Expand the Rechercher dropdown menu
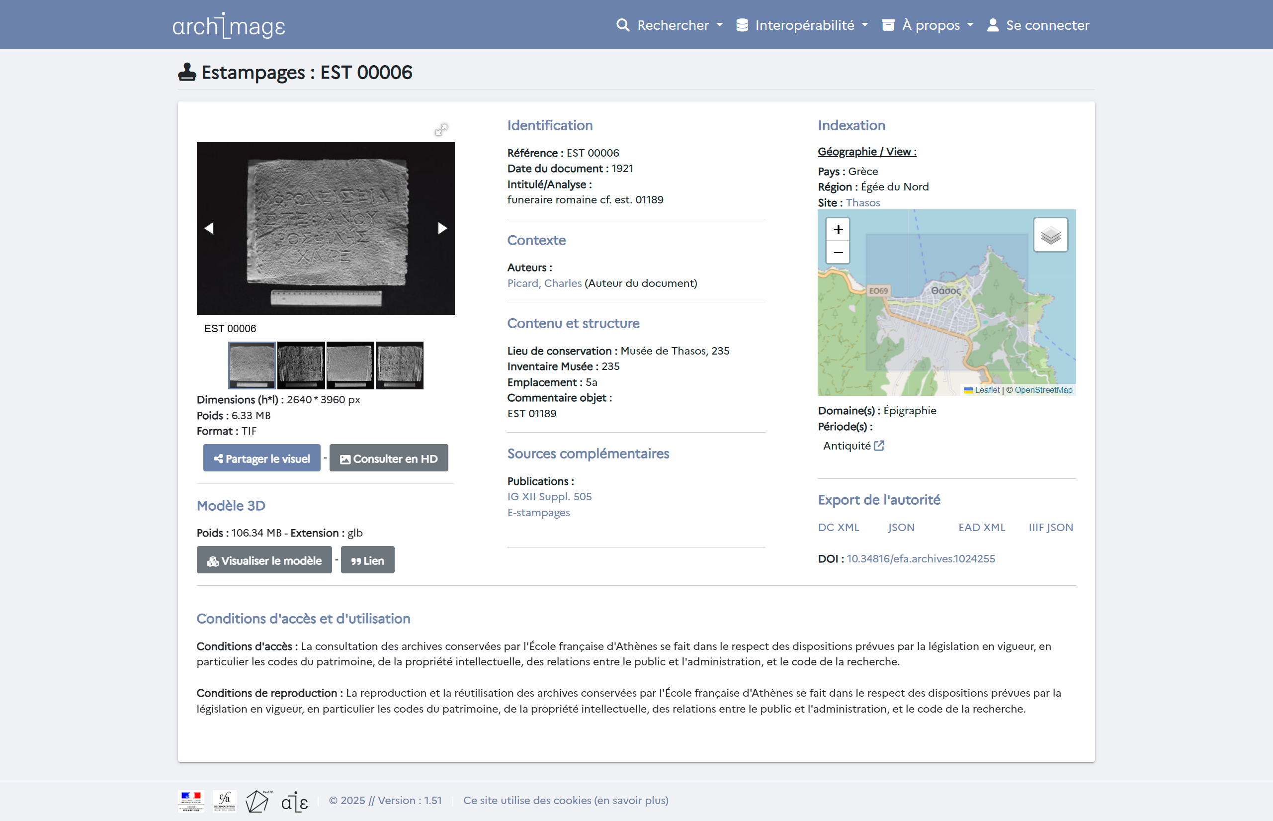The width and height of the screenshot is (1273, 821). (670, 25)
